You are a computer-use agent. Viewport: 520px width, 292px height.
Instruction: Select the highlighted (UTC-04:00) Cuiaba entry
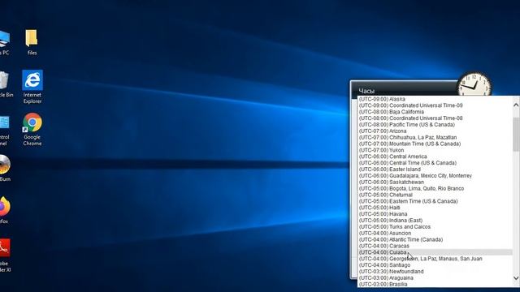pyautogui.click(x=435, y=252)
